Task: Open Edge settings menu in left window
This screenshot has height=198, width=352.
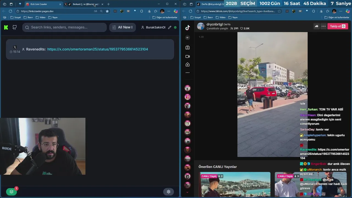Action: [169, 11]
